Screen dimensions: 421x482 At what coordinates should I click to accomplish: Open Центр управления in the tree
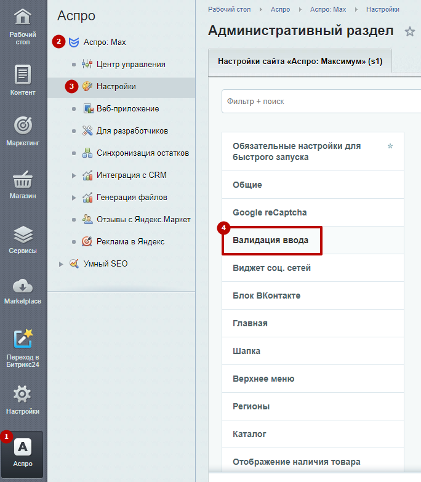(x=131, y=64)
